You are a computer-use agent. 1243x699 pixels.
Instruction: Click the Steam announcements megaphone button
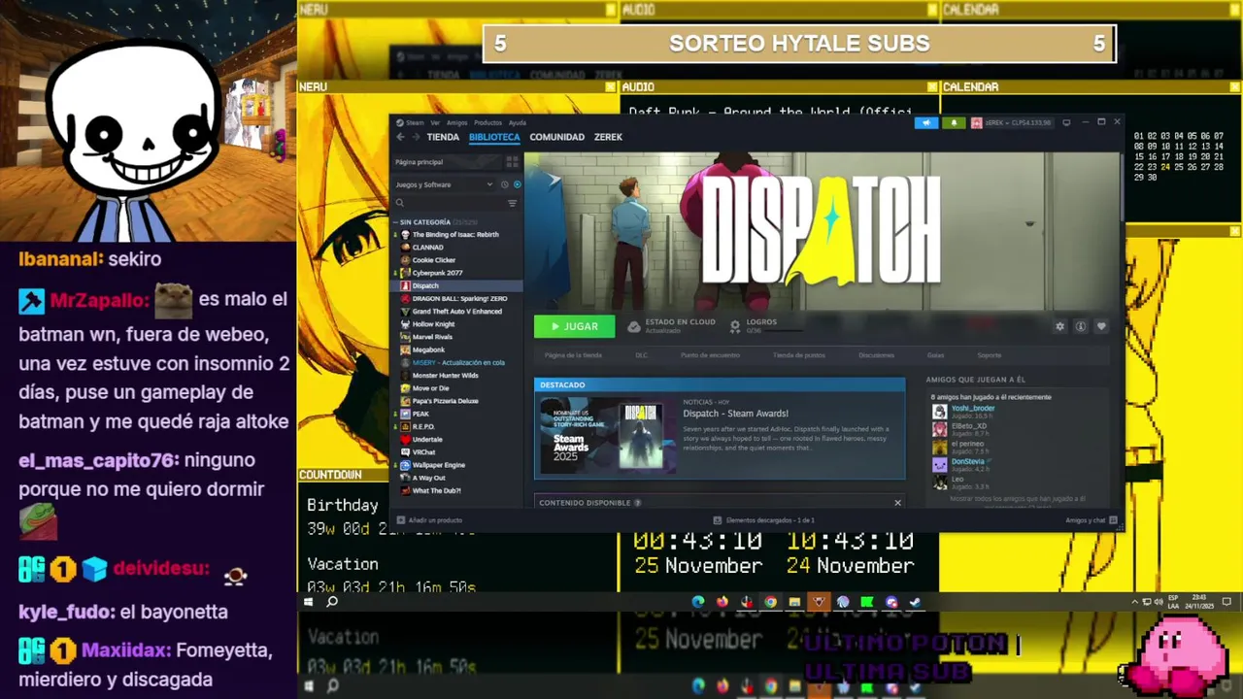(x=926, y=122)
